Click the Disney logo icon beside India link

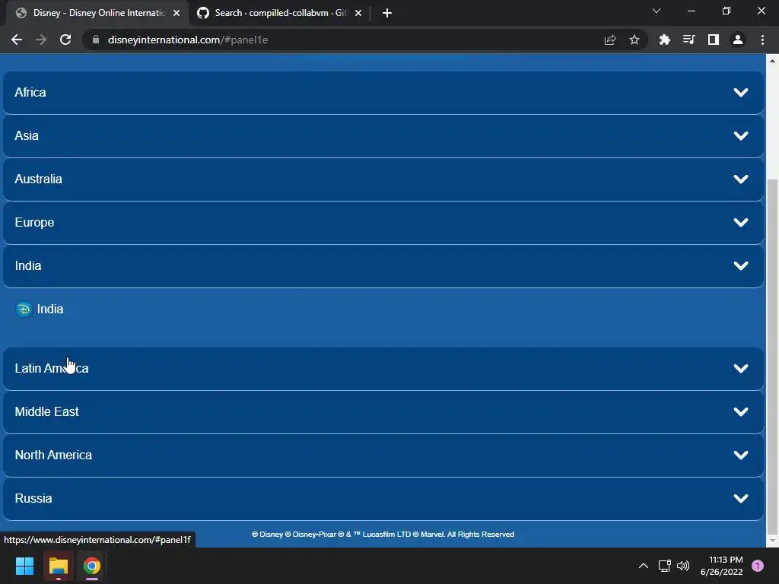(x=24, y=309)
